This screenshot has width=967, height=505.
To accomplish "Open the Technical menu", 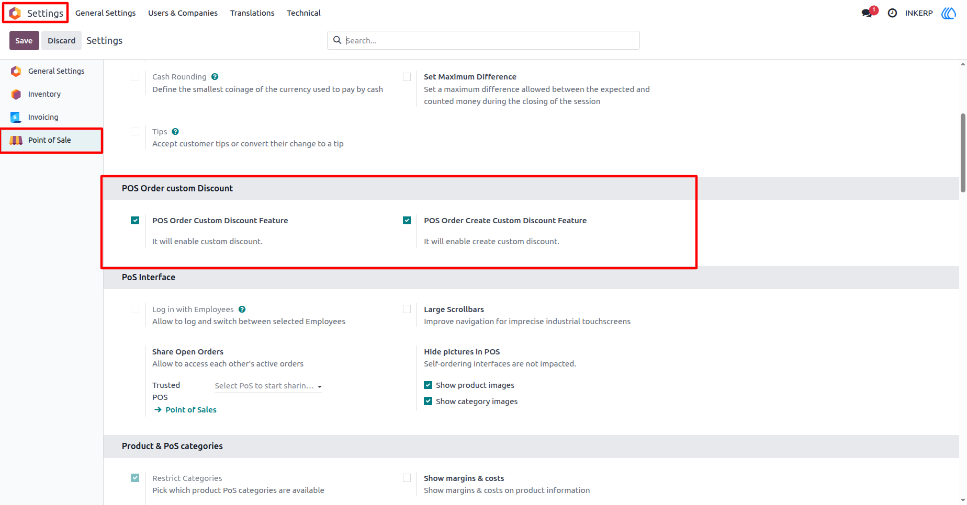I will (x=303, y=13).
